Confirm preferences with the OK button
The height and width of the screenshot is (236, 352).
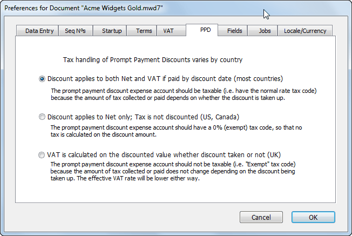pos(313,217)
